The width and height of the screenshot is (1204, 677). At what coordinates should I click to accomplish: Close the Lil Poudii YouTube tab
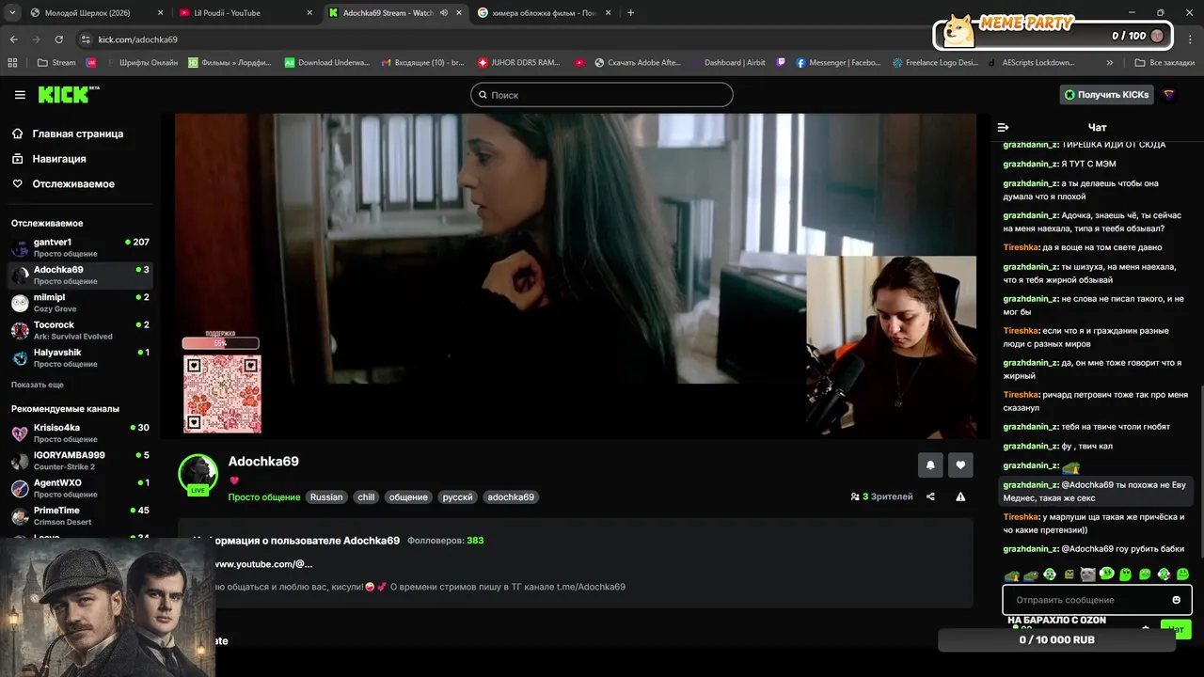point(309,13)
